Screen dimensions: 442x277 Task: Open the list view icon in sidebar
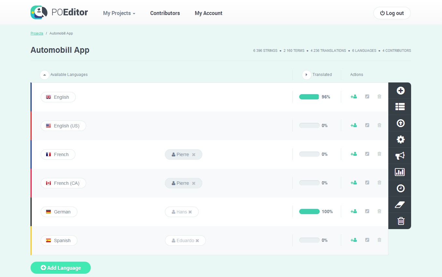pos(400,107)
